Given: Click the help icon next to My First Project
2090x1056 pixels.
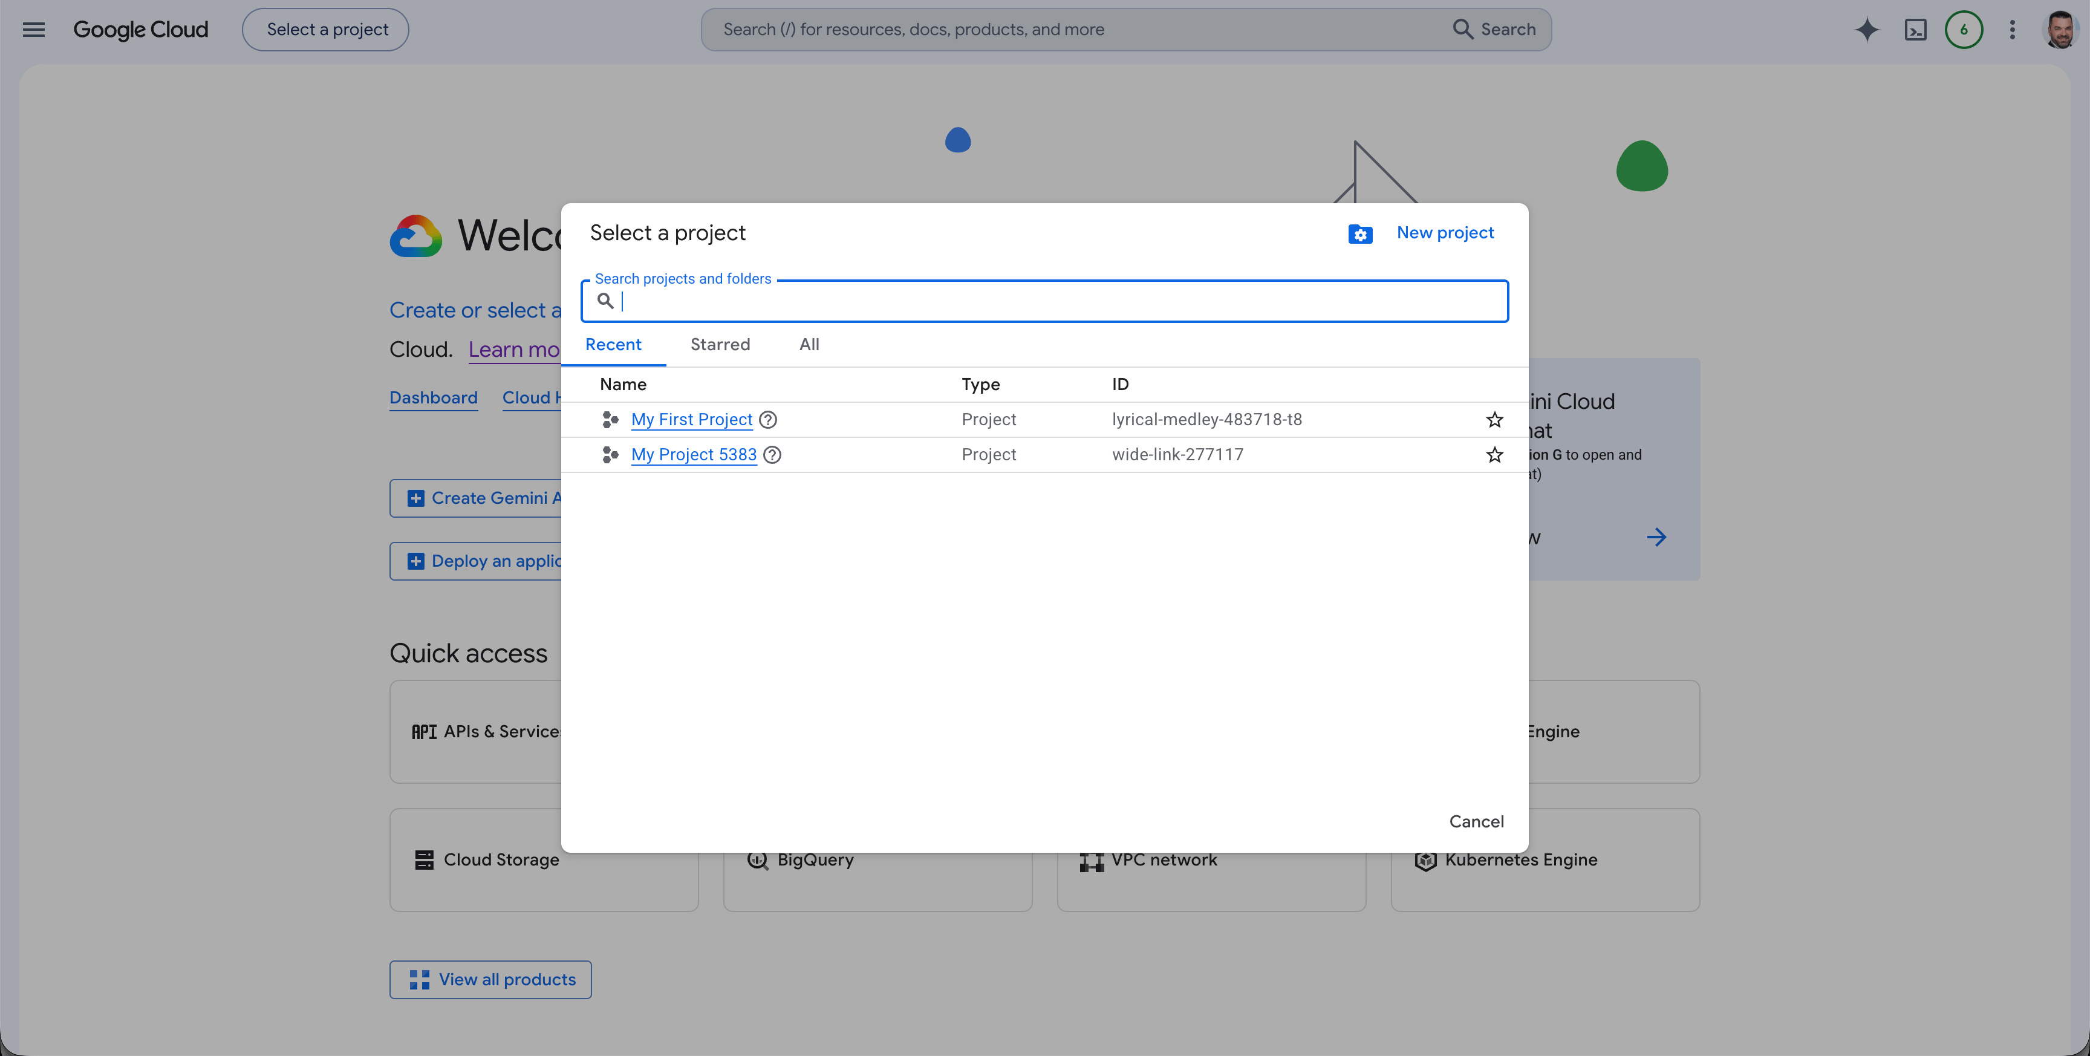Looking at the screenshot, I should (x=767, y=420).
